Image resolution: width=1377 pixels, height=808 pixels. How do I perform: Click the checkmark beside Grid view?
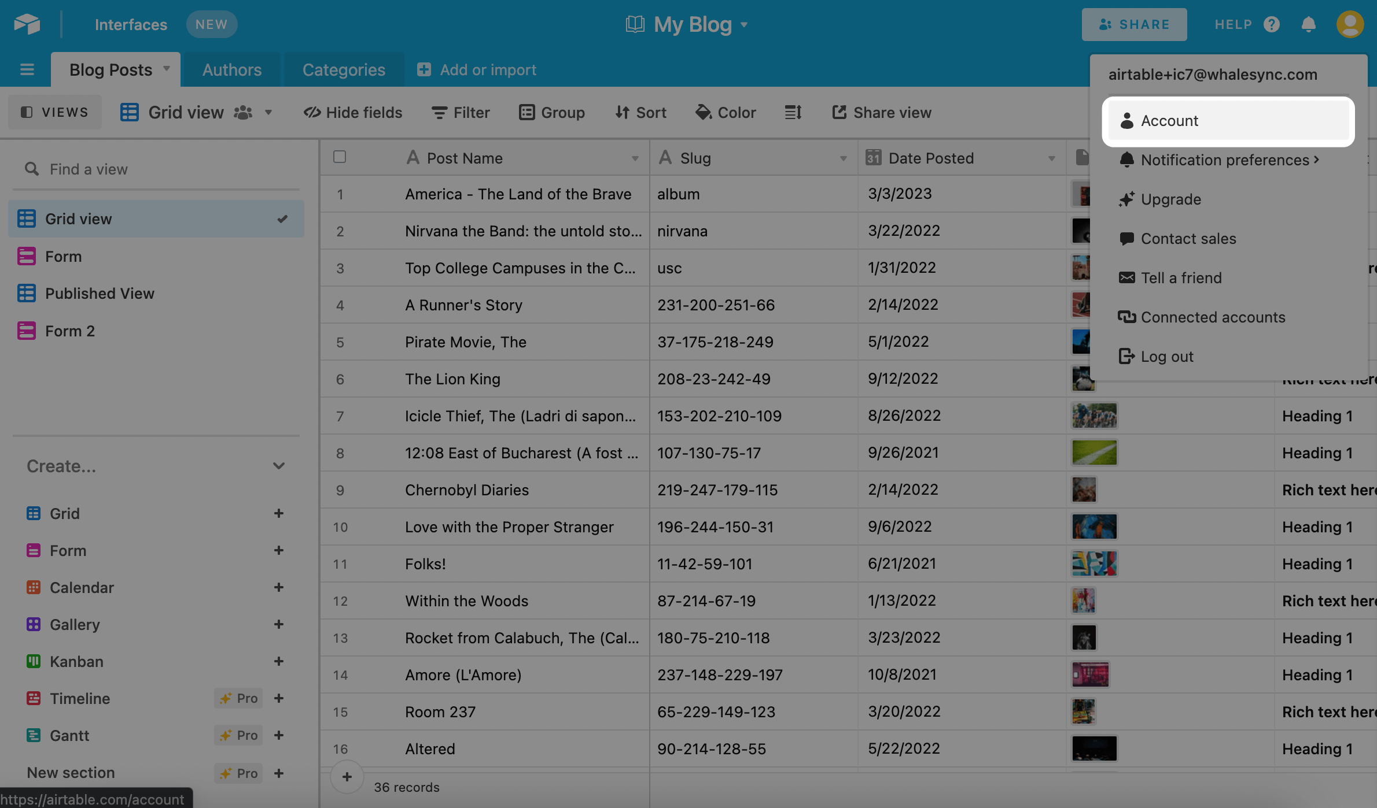(x=283, y=219)
